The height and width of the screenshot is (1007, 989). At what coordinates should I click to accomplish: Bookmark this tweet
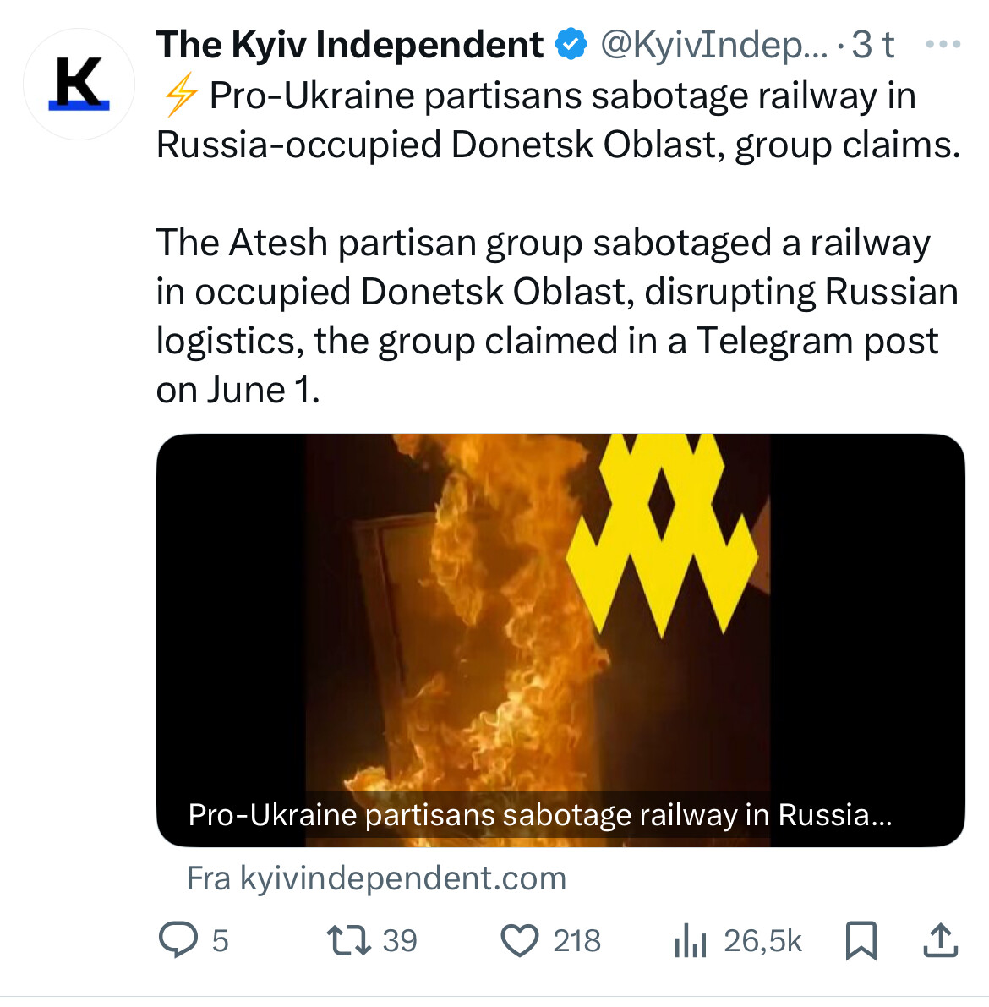point(861,941)
